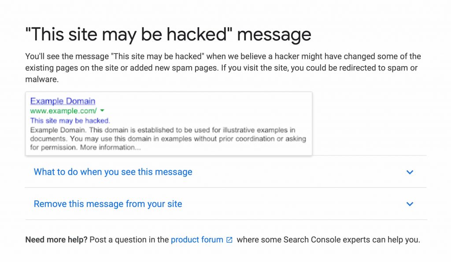
Task: Click the page heading about the hacked message
Action: [x=168, y=34]
